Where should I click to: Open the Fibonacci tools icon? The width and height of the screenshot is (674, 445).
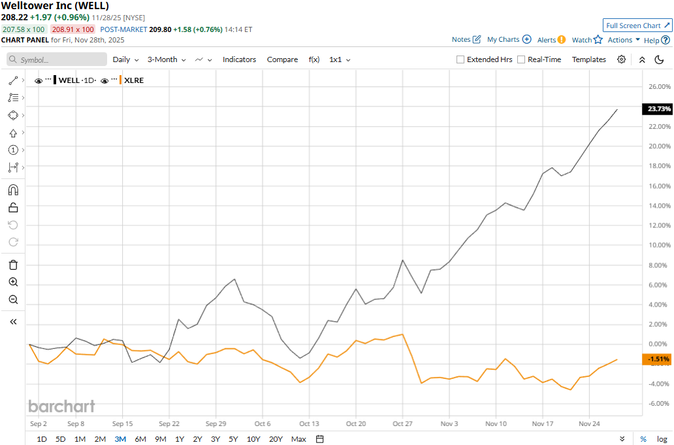click(x=13, y=98)
